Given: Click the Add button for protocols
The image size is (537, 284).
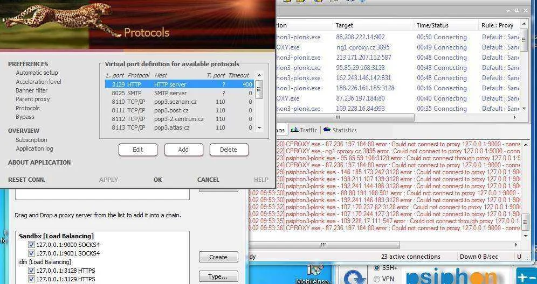Looking at the screenshot, I should pyautogui.click(x=183, y=150).
